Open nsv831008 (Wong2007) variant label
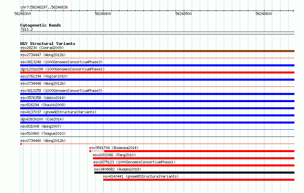 click(41, 126)
